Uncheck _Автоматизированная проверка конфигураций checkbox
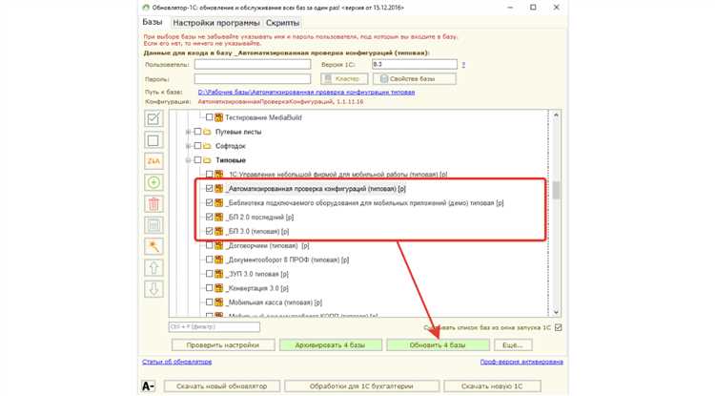 pyautogui.click(x=210, y=188)
